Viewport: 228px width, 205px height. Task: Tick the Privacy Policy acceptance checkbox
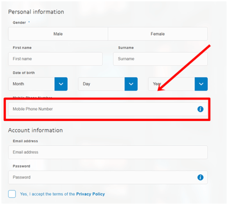12,194
